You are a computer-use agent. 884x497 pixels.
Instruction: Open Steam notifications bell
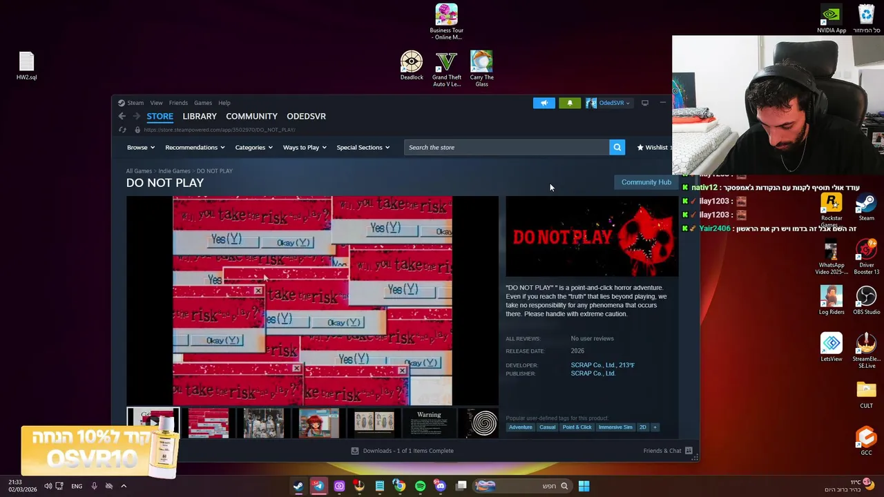pos(570,103)
